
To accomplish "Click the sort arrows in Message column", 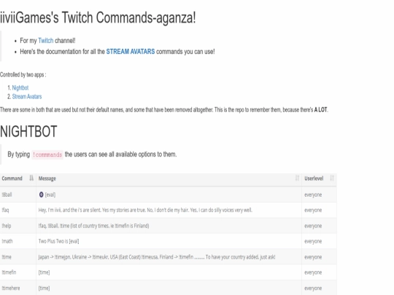I will point(297,178).
